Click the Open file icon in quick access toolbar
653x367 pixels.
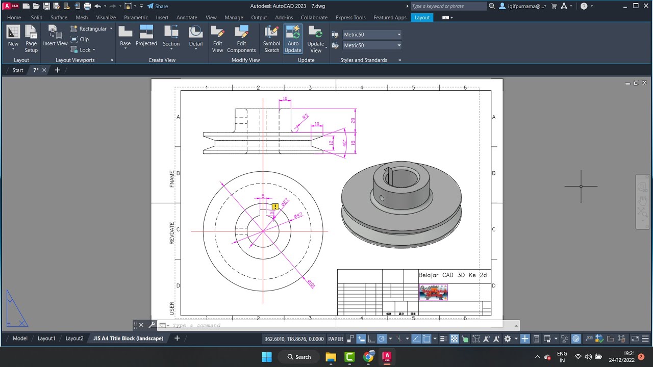pos(36,6)
